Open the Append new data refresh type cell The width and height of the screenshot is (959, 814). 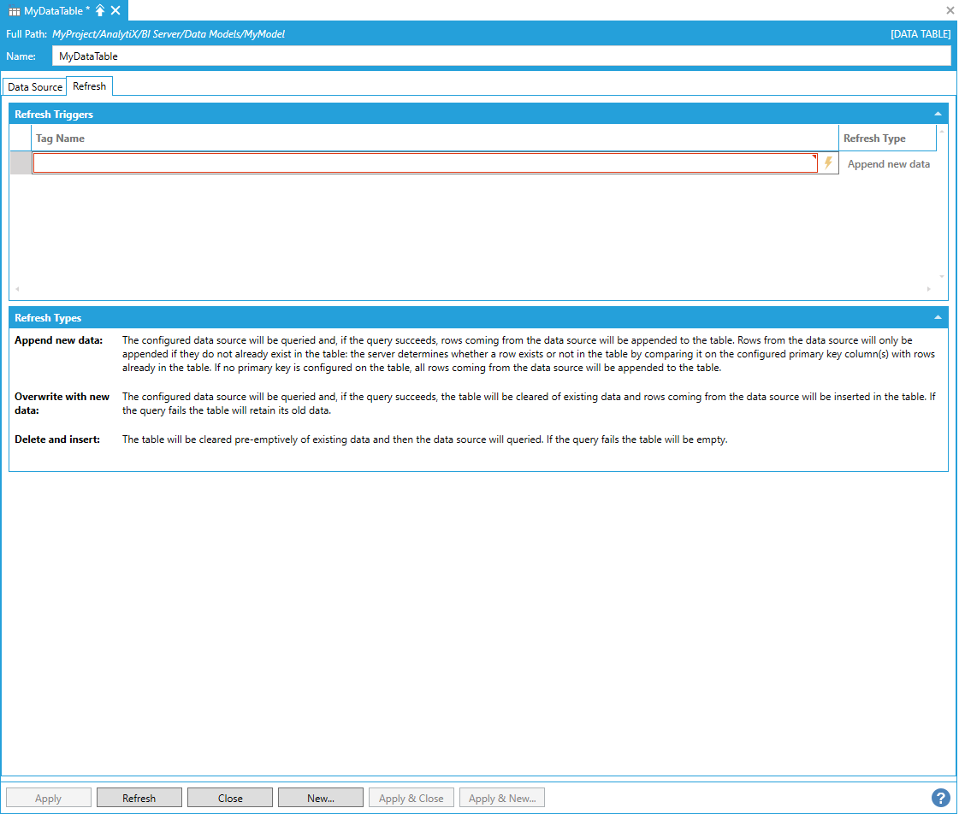tap(888, 164)
